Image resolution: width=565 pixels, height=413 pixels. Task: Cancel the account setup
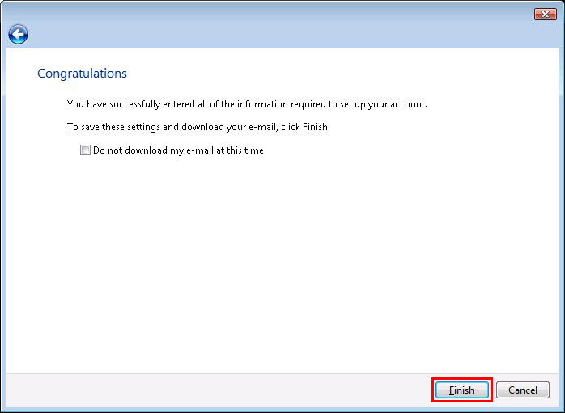522,390
